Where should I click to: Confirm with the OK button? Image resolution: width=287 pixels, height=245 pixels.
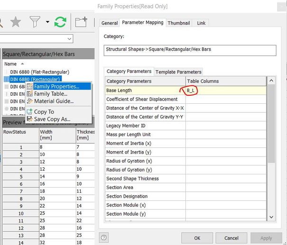[197, 238]
